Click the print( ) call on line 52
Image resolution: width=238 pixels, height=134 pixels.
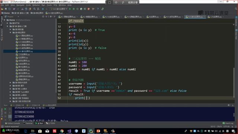tap(83, 98)
